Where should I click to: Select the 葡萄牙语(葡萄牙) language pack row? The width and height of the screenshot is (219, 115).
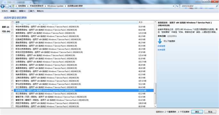point(82,100)
